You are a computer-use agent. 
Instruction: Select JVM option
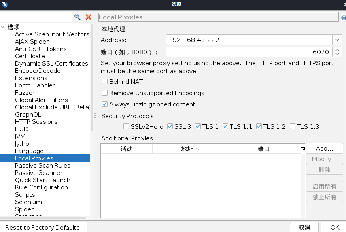[x=20, y=136]
